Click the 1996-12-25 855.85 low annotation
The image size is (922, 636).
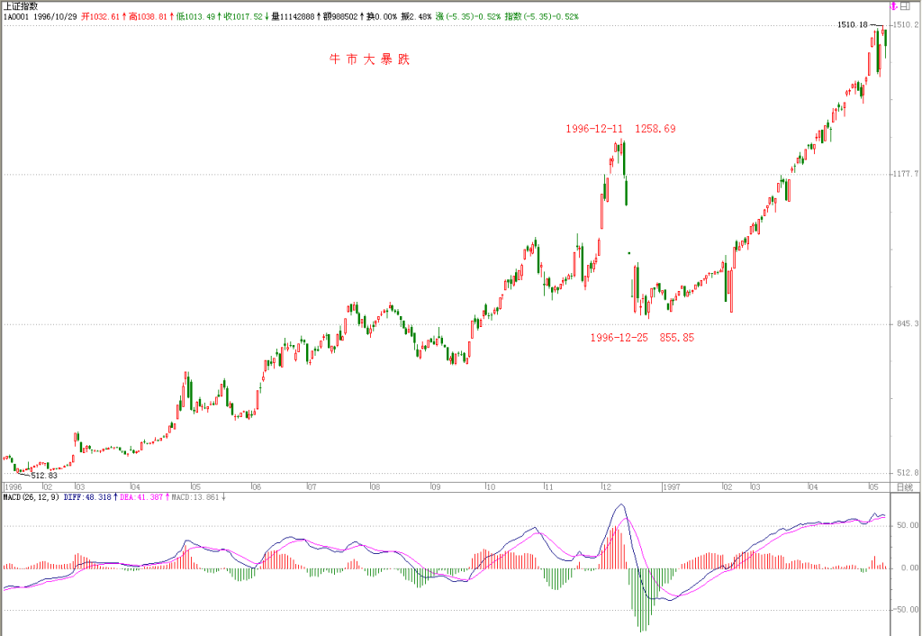[642, 338]
